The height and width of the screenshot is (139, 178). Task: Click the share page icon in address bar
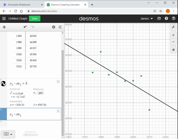point(155,11)
